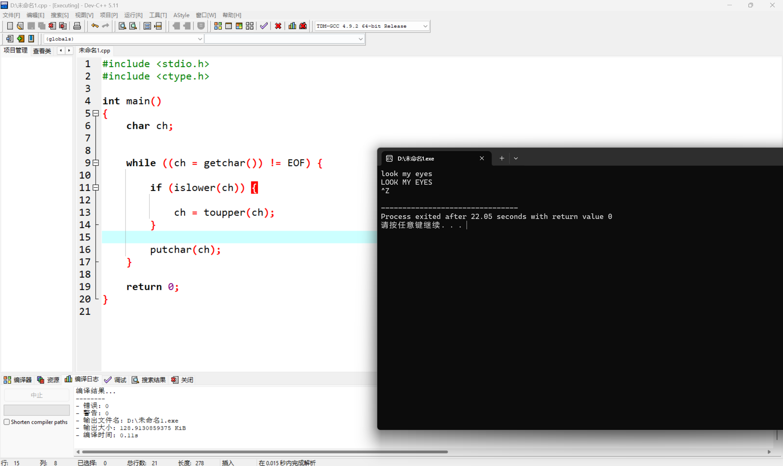Open the 运行[R] menu
The height and width of the screenshot is (466, 783).
tap(133, 15)
